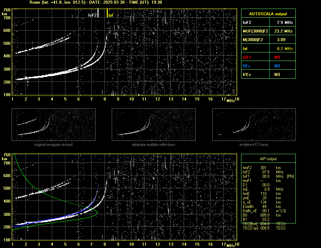
Task: Click the hmF1 row in AIP output
Action: click(x=262, y=181)
